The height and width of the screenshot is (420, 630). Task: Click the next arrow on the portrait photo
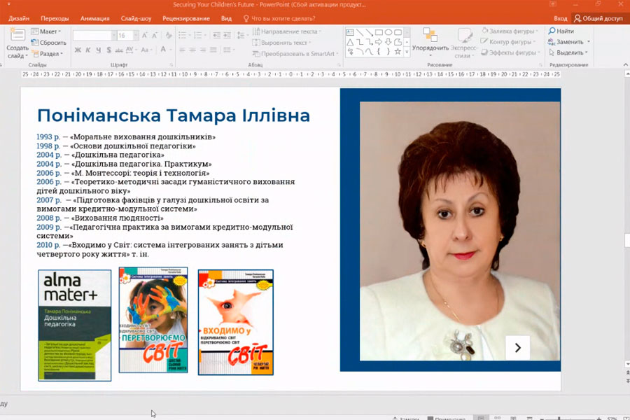click(517, 347)
